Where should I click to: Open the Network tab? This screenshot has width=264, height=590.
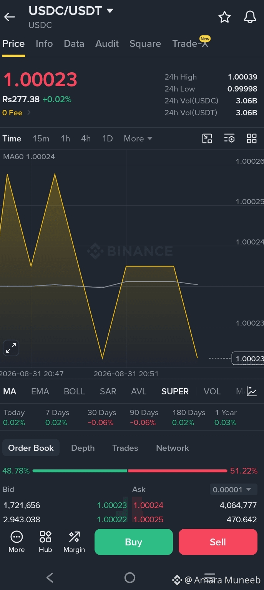[173, 448]
